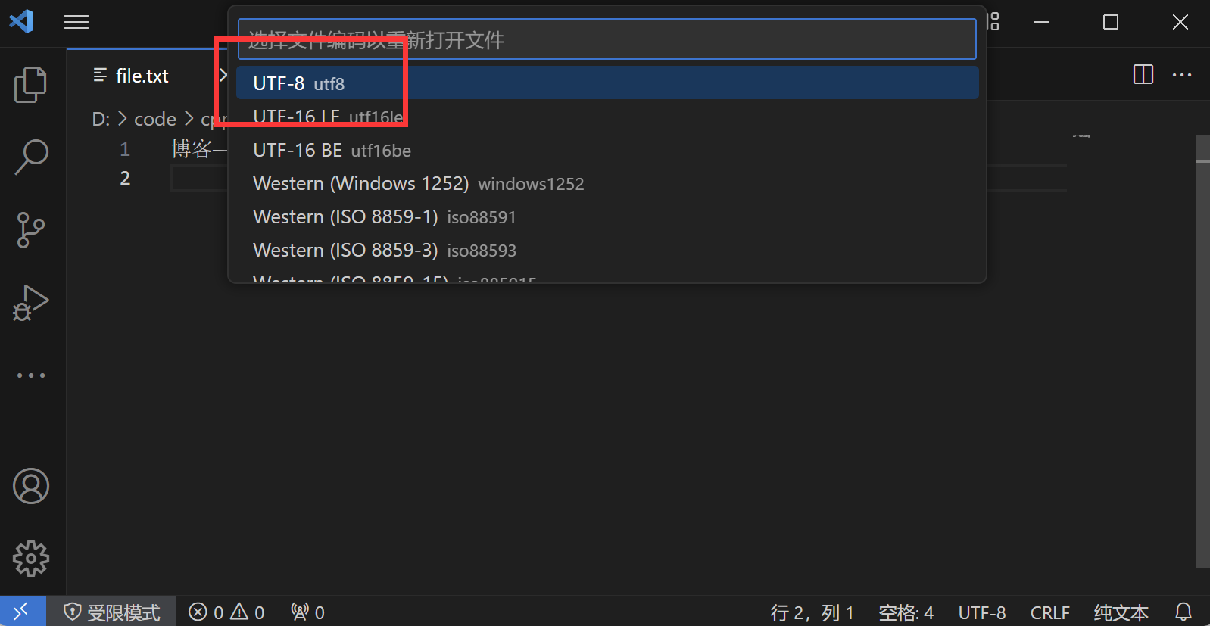Click the encoding search input field
Screen dimensions: 1210x626
607,39
